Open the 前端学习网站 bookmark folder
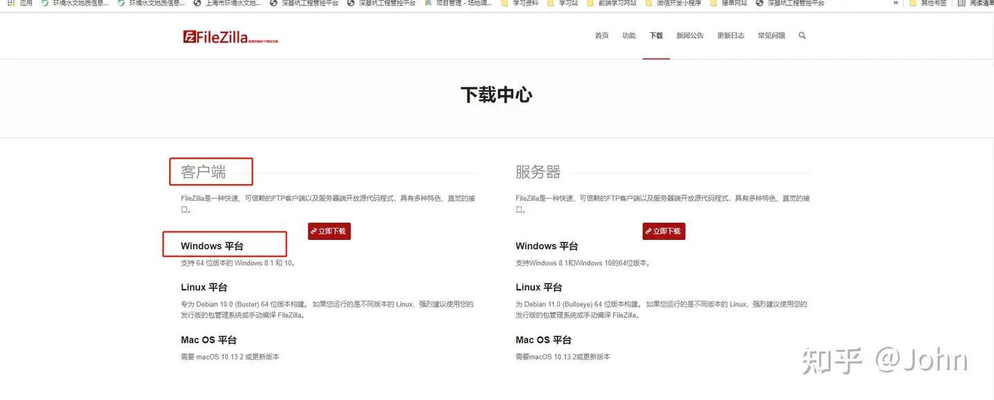994x400 pixels. pos(612,3)
